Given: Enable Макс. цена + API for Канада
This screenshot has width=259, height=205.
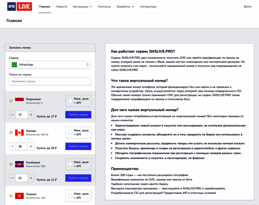Looking at the screenshot, I should [x=70, y=133].
